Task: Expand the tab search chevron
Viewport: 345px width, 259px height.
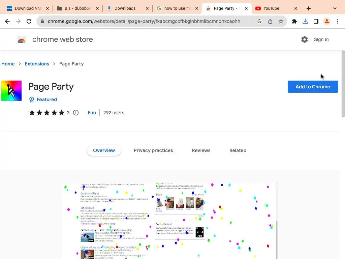Action: coord(335,8)
